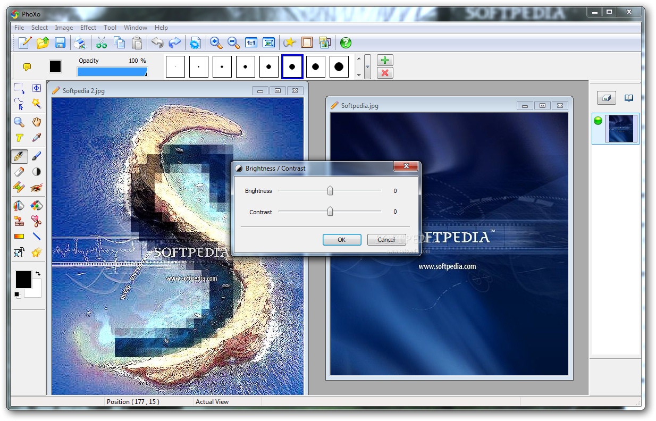Open the Help green question icon
The width and height of the screenshot is (656, 421).
[x=346, y=43]
